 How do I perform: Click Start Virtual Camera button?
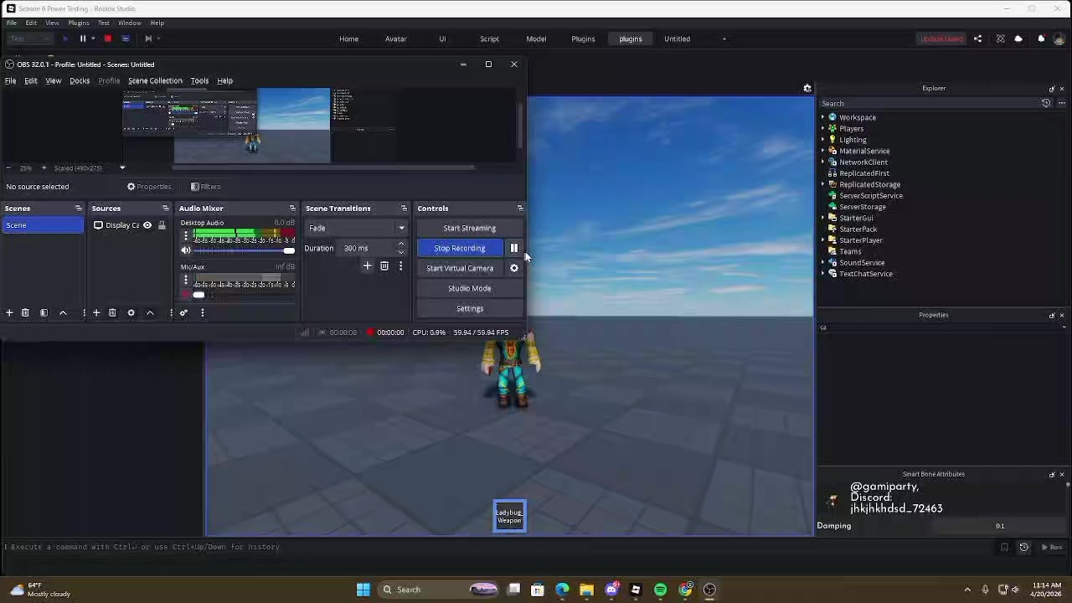(x=460, y=268)
